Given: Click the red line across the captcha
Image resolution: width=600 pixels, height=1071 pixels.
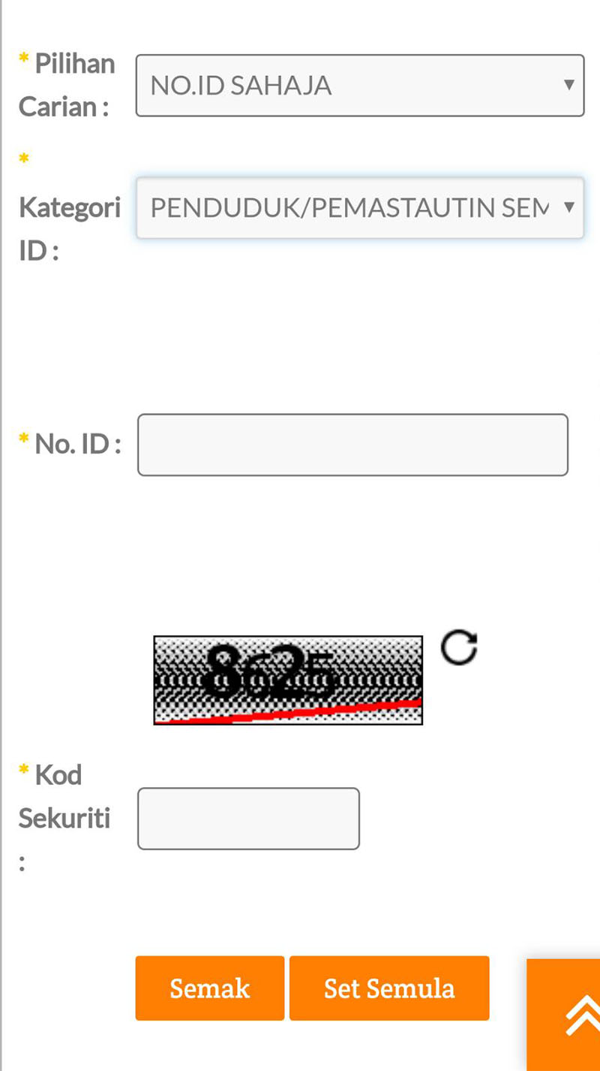Looking at the screenshot, I should [288, 712].
